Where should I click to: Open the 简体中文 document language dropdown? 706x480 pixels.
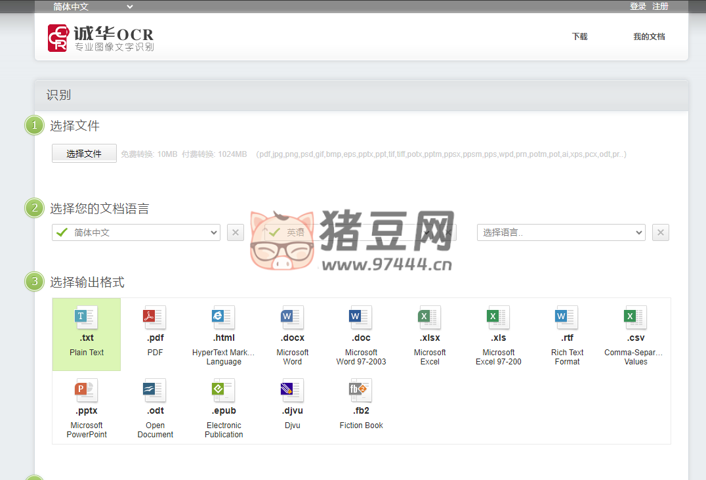(136, 232)
